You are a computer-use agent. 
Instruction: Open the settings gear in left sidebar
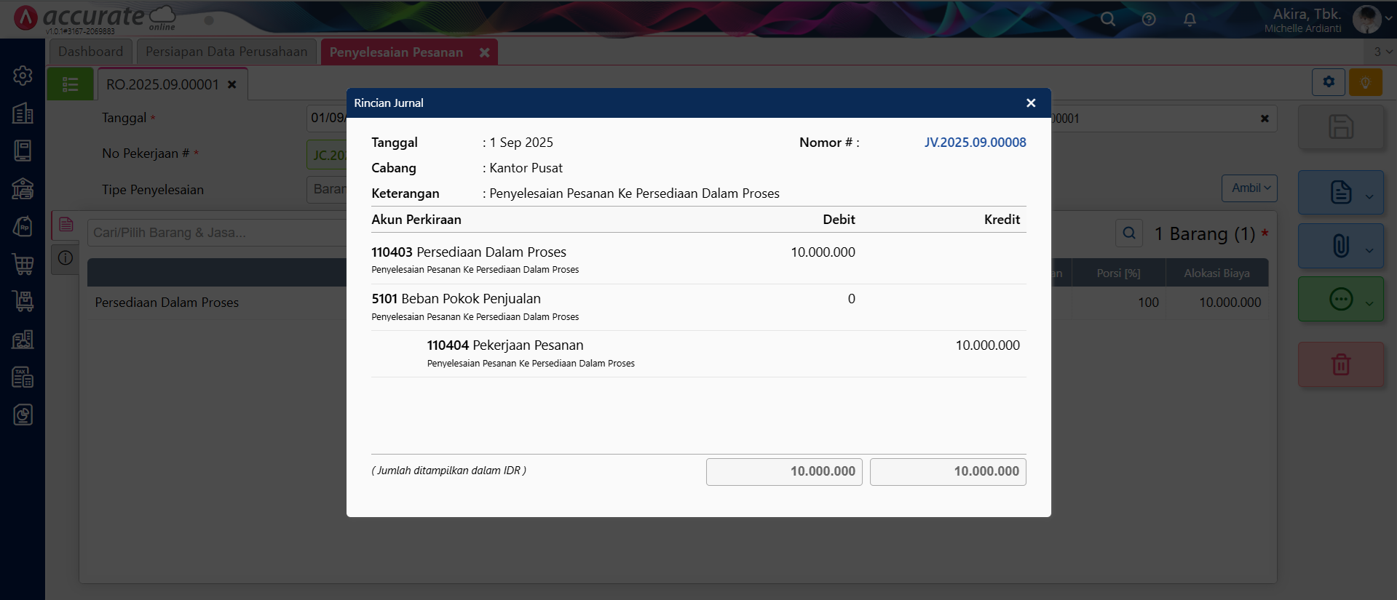pyautogui.click(x=23, y=76)
